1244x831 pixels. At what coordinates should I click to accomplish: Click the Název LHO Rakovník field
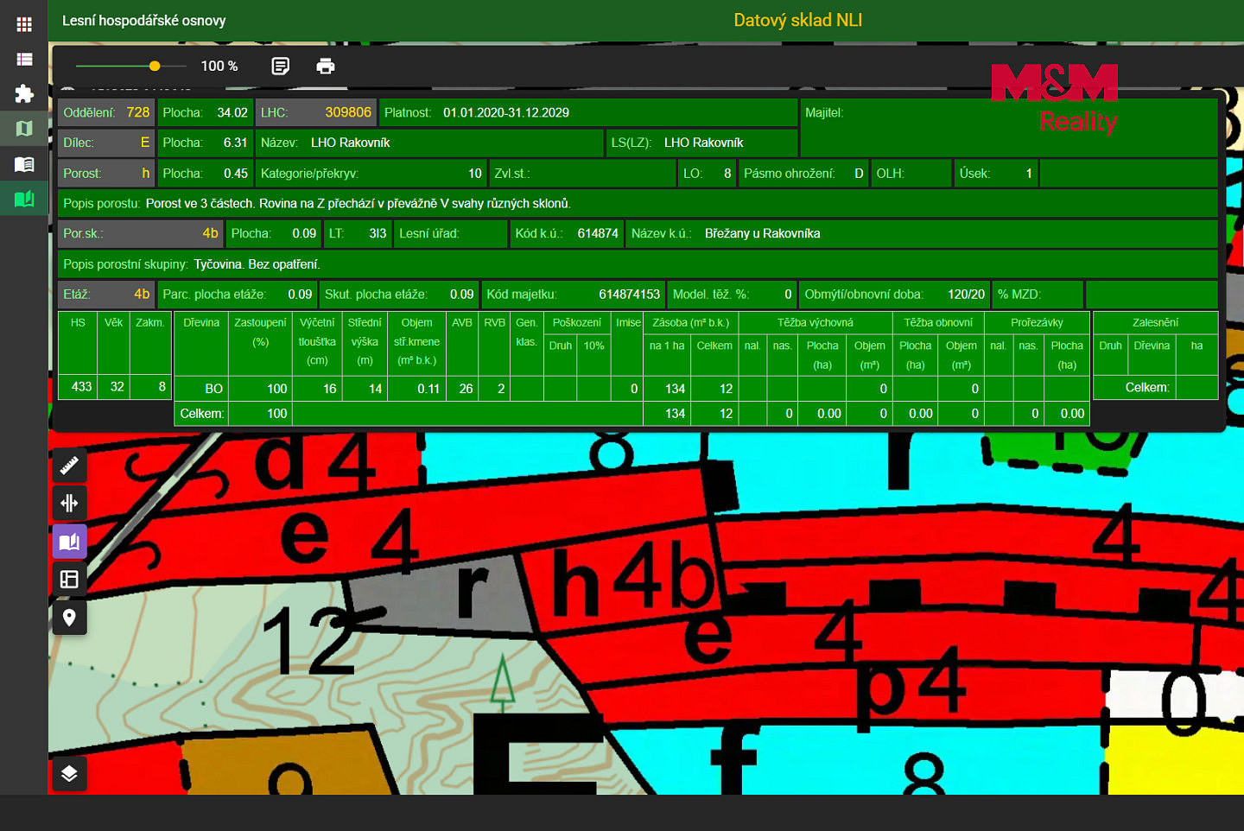click(429, 143)
